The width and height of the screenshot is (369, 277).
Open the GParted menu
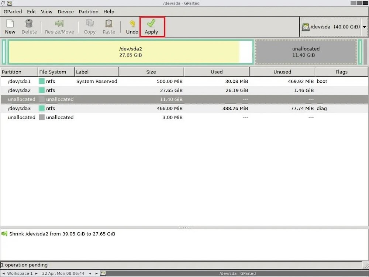13,12
